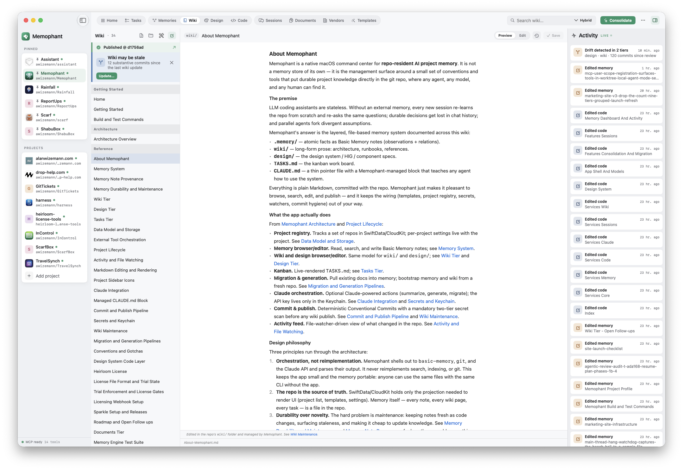Follow the Secrets and Keychain link
The image size is (683, 470).
431,301
